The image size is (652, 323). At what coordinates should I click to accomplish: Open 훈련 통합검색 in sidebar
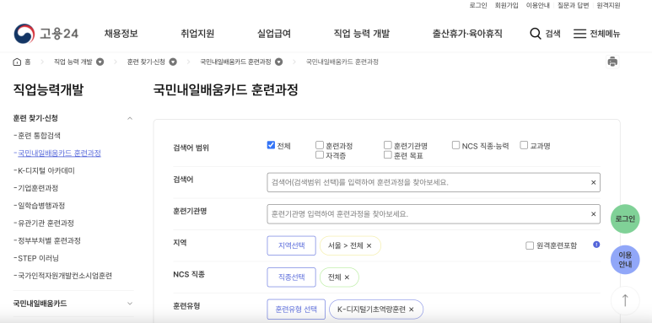pos(39,136)
